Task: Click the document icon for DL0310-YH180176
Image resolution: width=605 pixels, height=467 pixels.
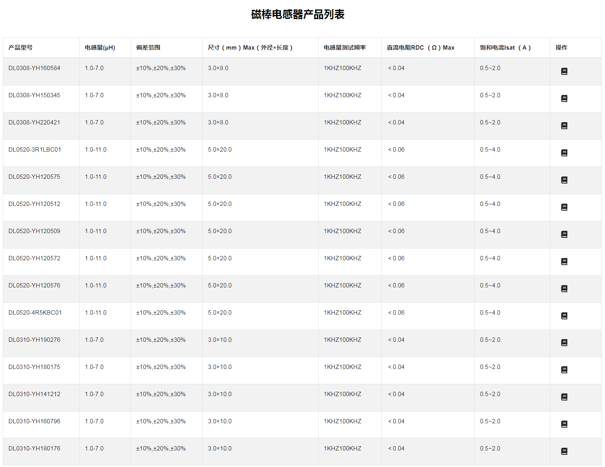Action: 564,452
